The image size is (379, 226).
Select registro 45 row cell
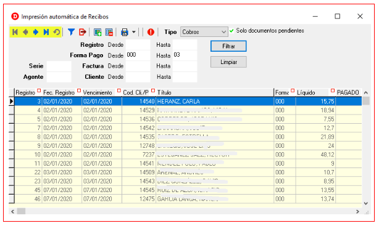[28, 190]
